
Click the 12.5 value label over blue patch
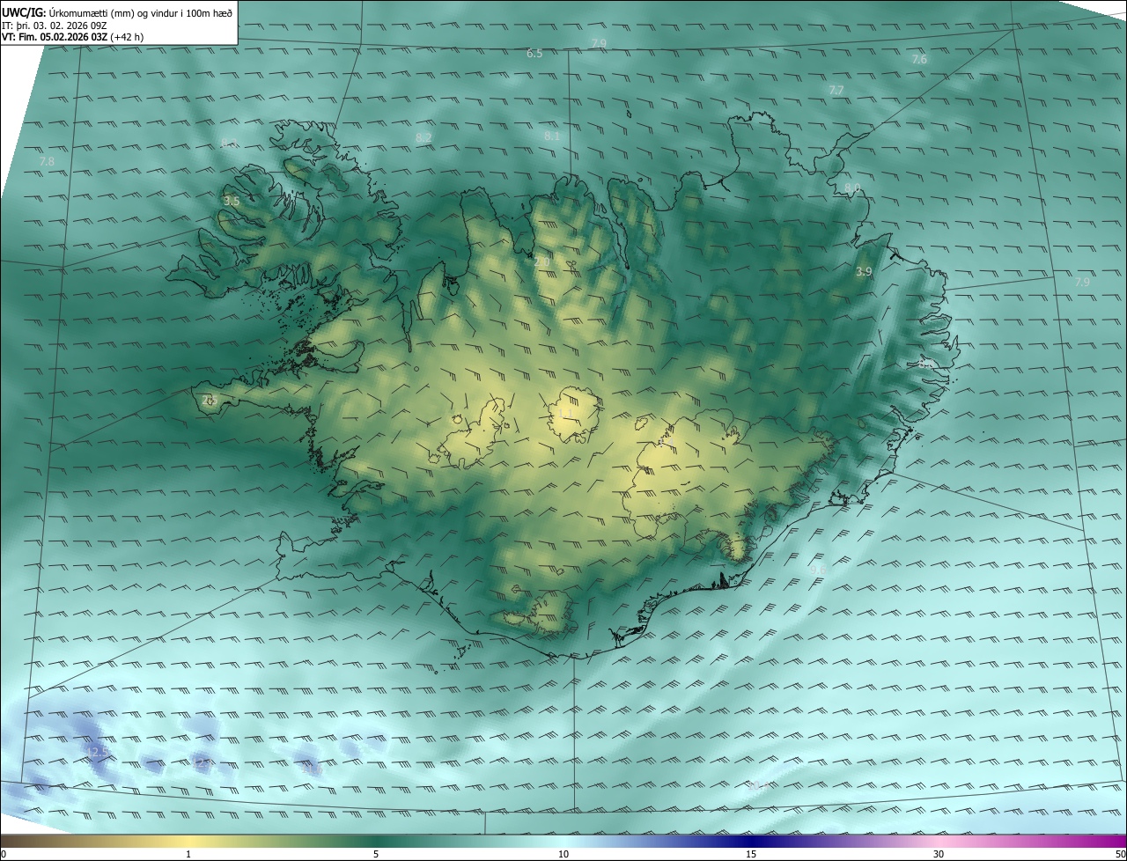point(98,751)
